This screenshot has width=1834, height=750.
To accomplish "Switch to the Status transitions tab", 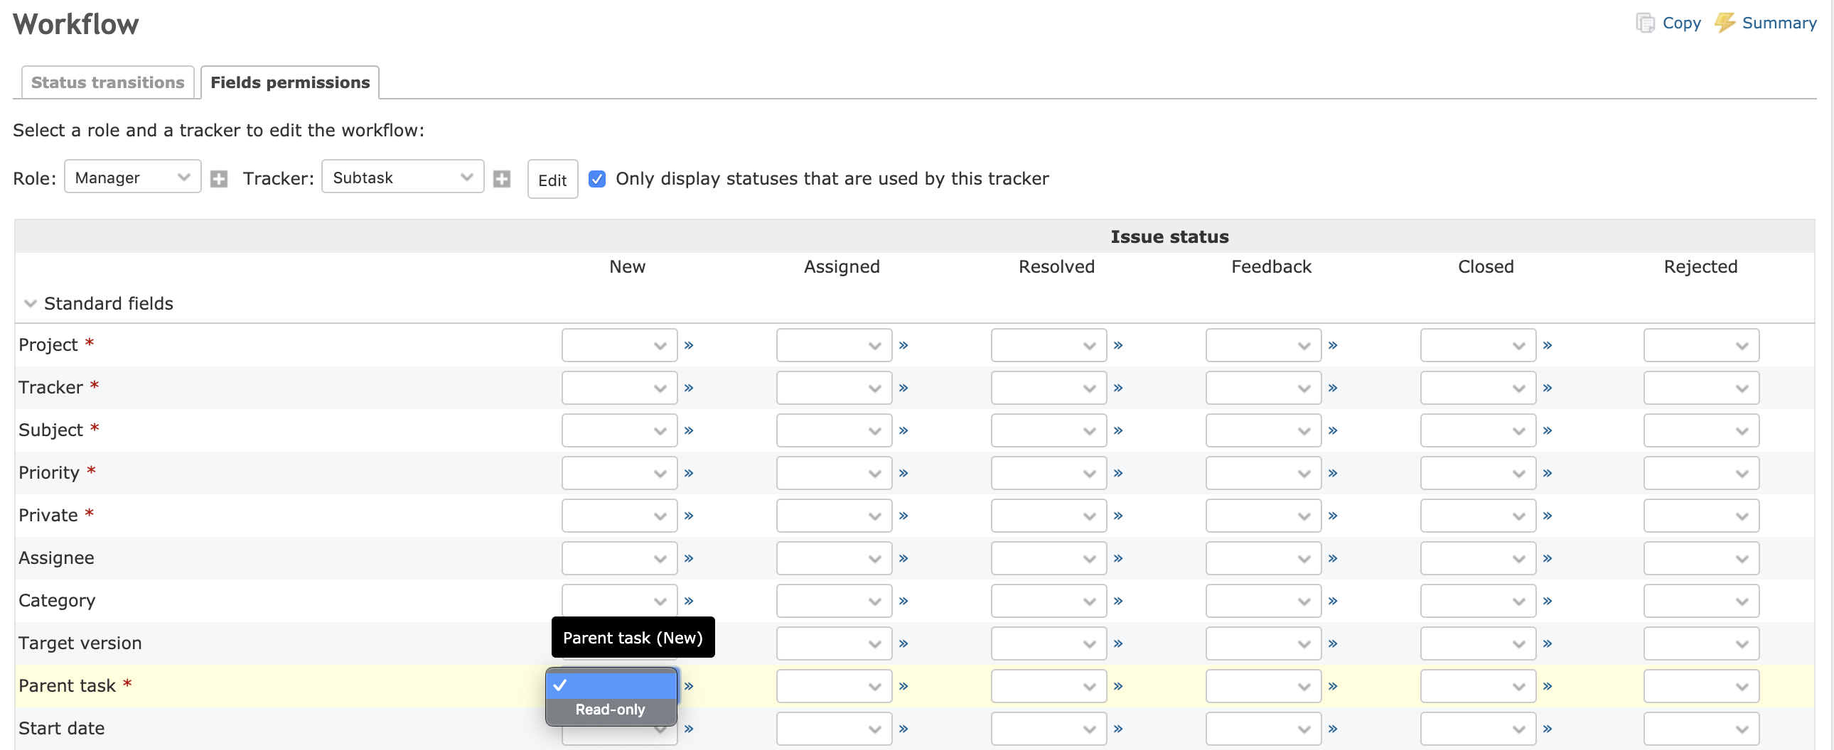I will click(107, 82).
